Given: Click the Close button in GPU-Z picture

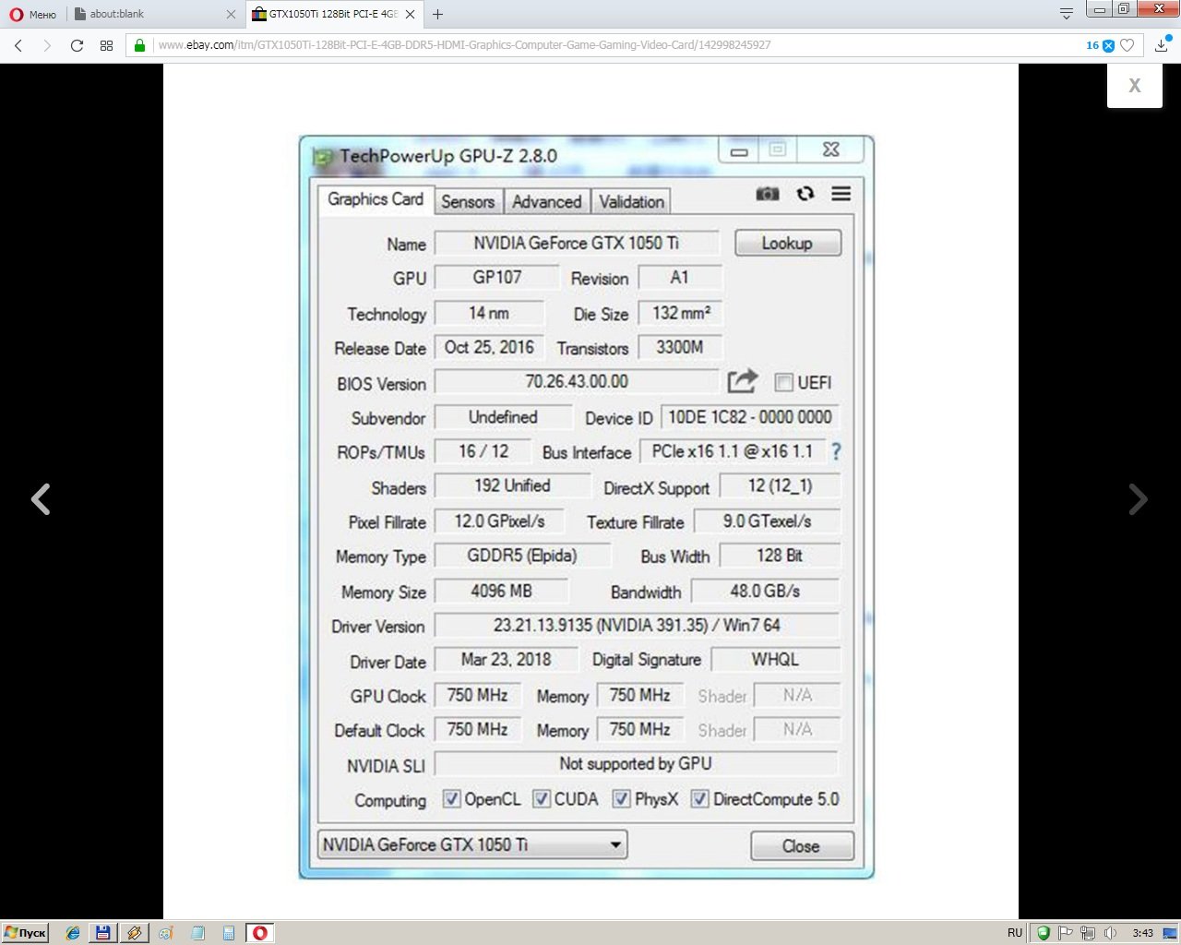Looking at the screenshot, I should coord(801,846).
